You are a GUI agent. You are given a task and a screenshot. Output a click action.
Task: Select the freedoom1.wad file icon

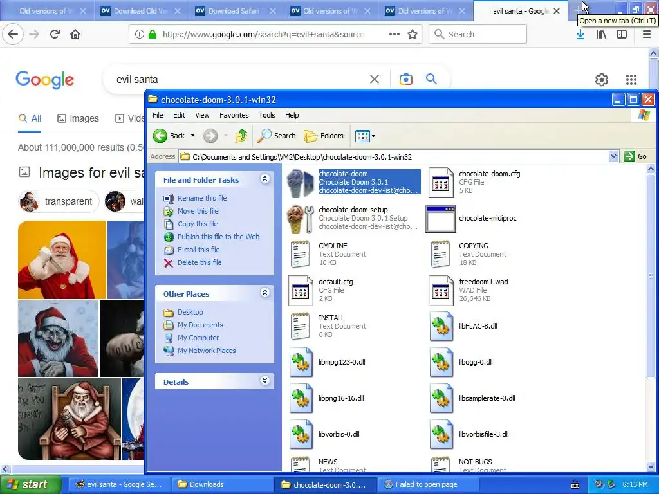(441, 291)
